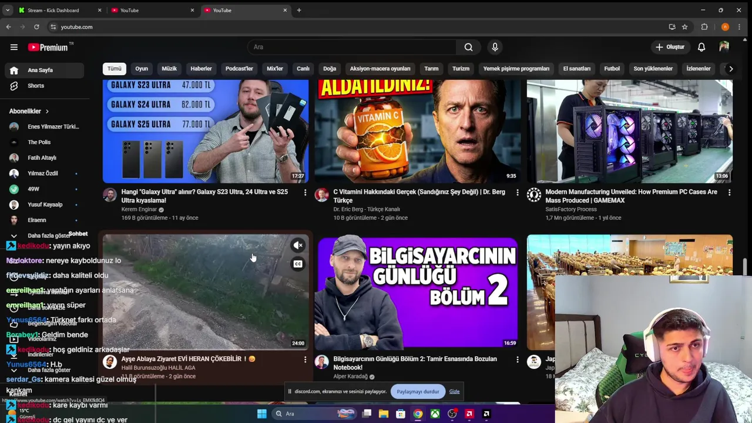This screenshot has width=752, height=423.
Task: Select the Haberler filter chip
Action: [201, 69]
